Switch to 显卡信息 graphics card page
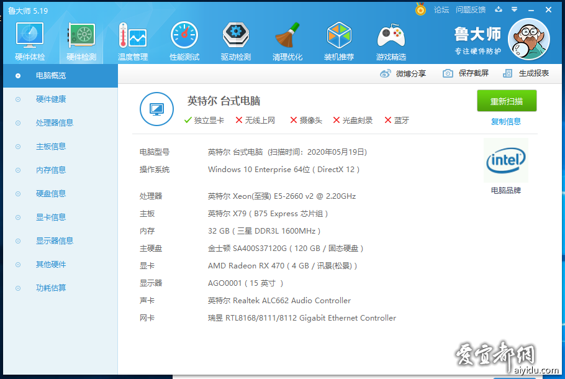 [51, 217]
